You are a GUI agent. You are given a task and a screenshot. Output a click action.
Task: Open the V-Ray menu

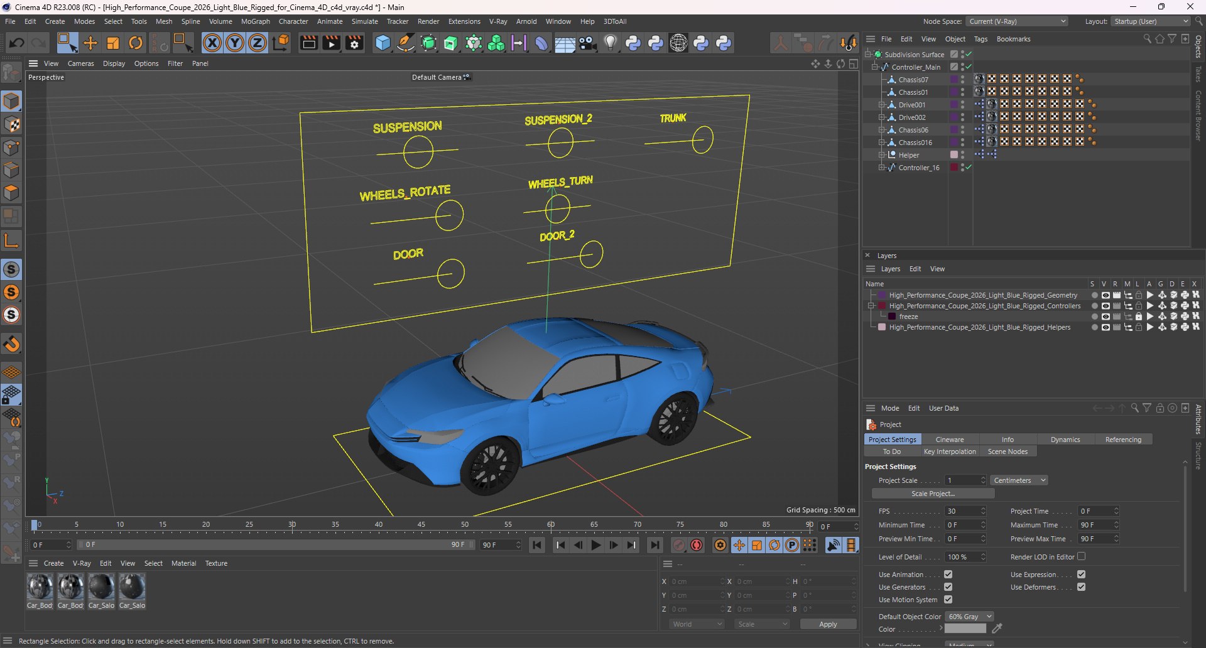pyautogui.click(x=498, y=21)
